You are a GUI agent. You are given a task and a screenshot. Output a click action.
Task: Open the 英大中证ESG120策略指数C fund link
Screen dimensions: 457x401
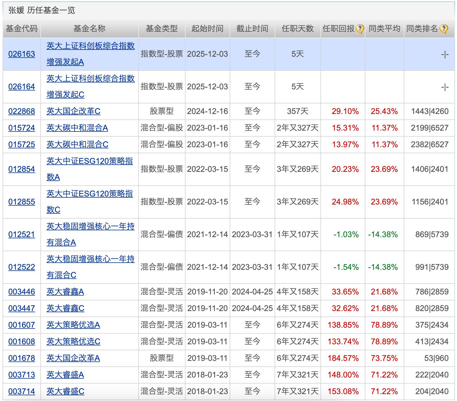(x=90, y=202)
